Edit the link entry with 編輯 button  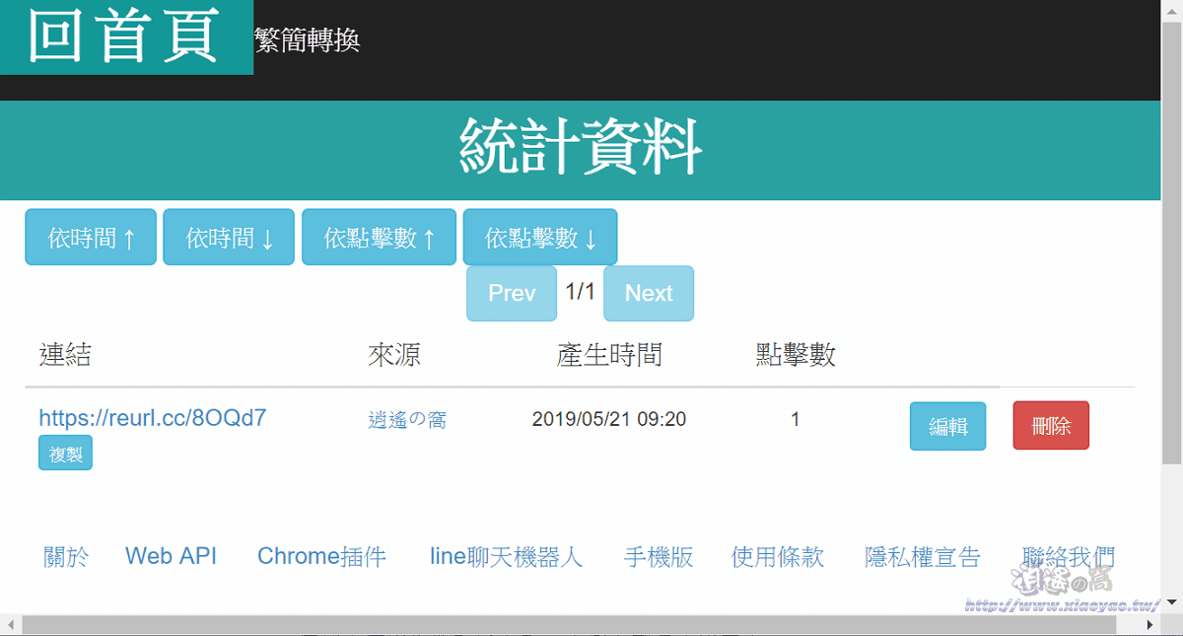(x=947, y=426)
